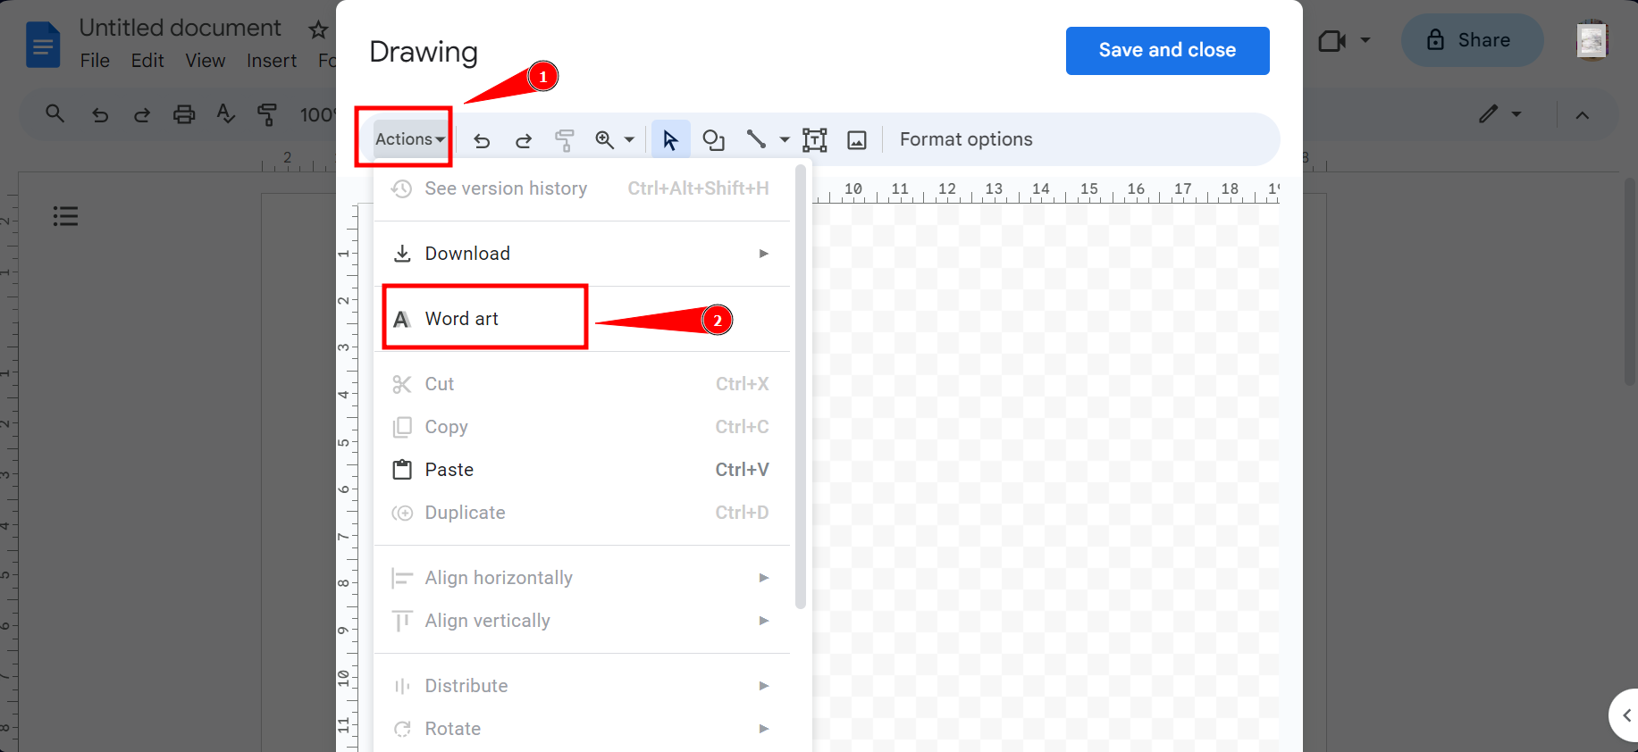Expand the Distribute submenu
This screenshot has width=1638, height=752.
pyautogui.click(x=582, y=686)
